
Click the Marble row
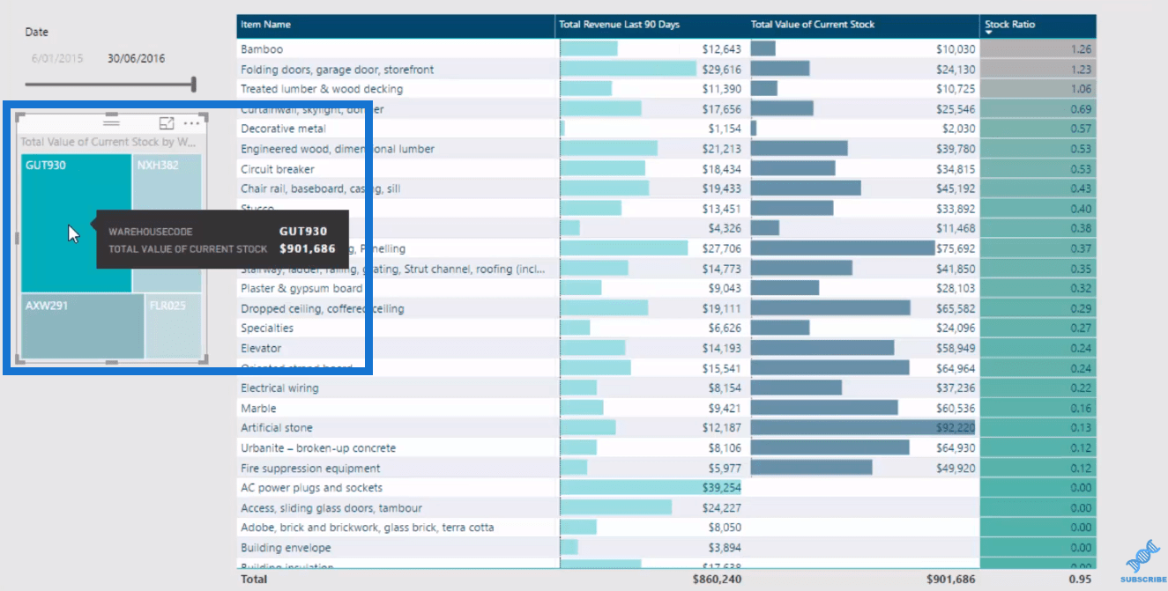coord(666,408)
